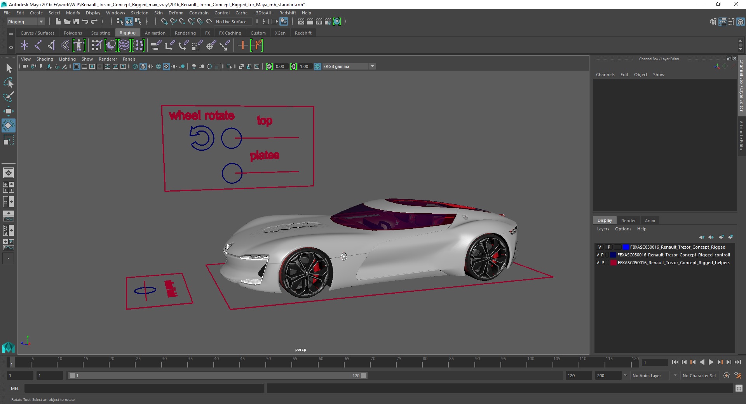The width and height of the screenshot is (746, 404).
Task: Toggle the viewport grid display icon
Action: [77, 66]
